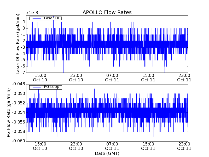This screenshot has height=157, width=209.
Task: Click '23:00 Oct 10' under the Laser DI plot
Action: pos(76,78)
